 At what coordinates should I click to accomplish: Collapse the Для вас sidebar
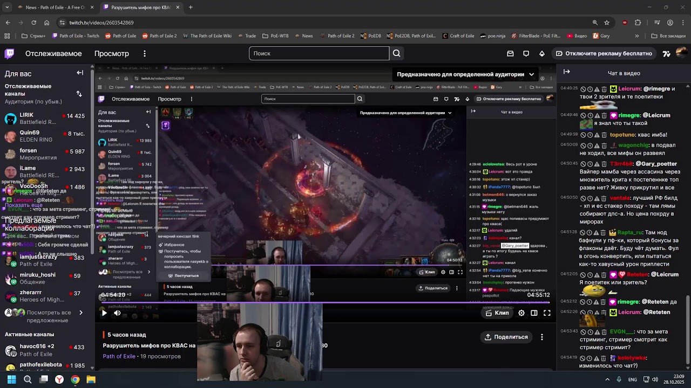[80, 73]
